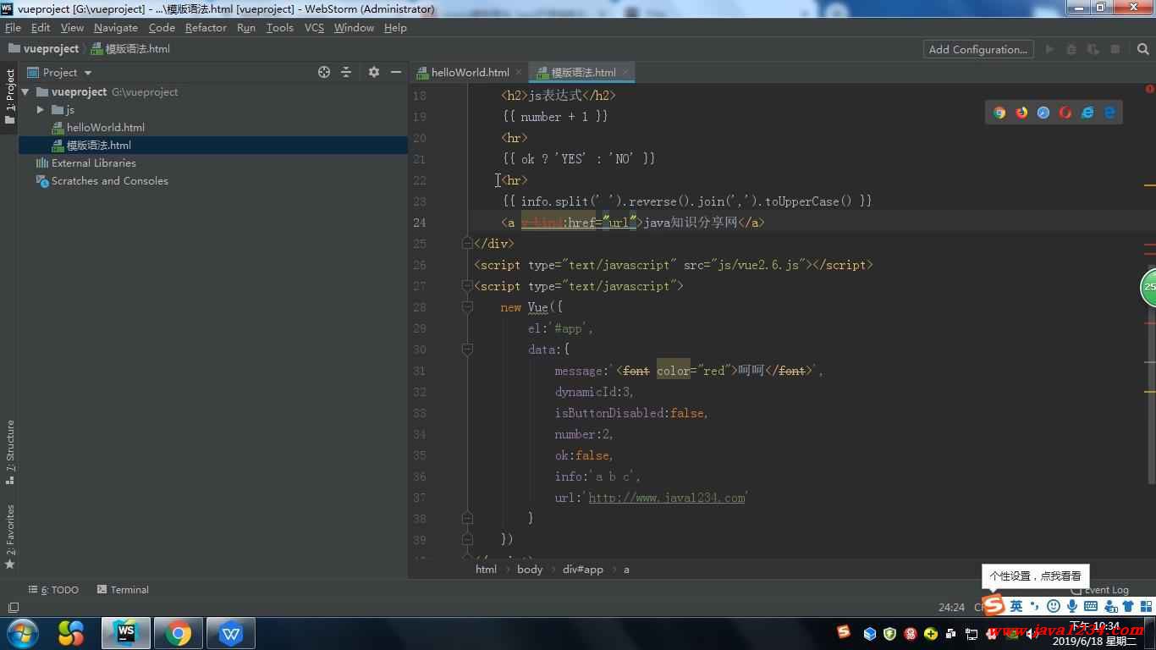Toggle the Terminal tool window

tap(123, 590)
